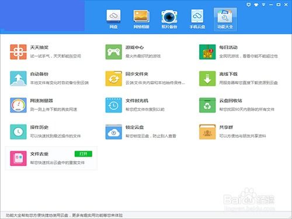
Task: Open the 游戏中心 gamepad icon
Action: [x=114, y=52]
